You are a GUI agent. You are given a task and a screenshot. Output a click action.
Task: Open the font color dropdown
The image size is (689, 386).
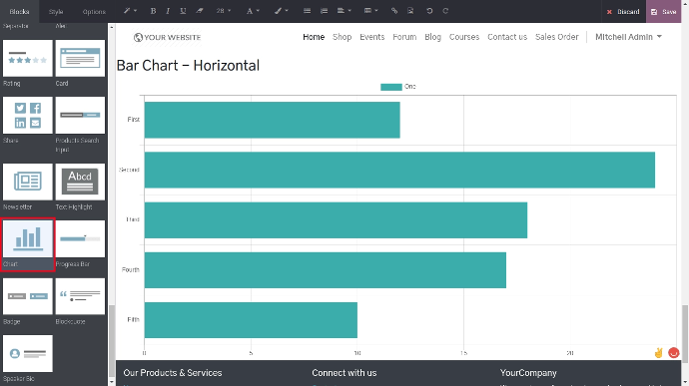253,11
